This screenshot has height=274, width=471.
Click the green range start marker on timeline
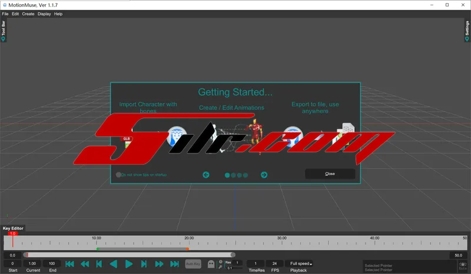click(98, 249)
